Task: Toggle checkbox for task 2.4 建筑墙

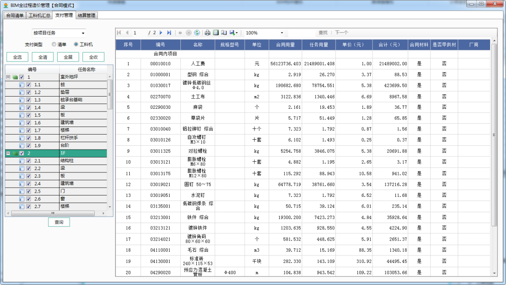Action: (29, 184)
